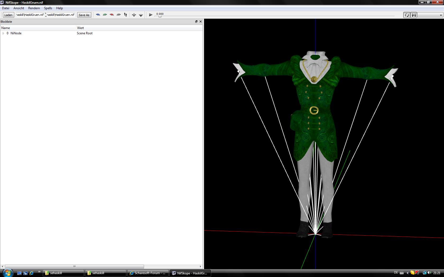Click the animation time slider handle
The image size is (444, 277).
(160, 16)
